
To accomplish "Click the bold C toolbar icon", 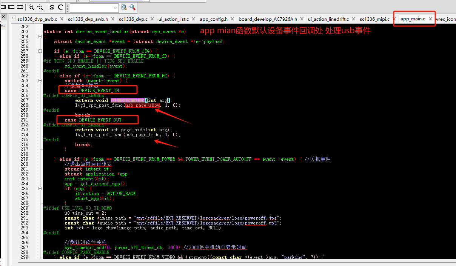I will pyautogui.click(x=60, y=7).
